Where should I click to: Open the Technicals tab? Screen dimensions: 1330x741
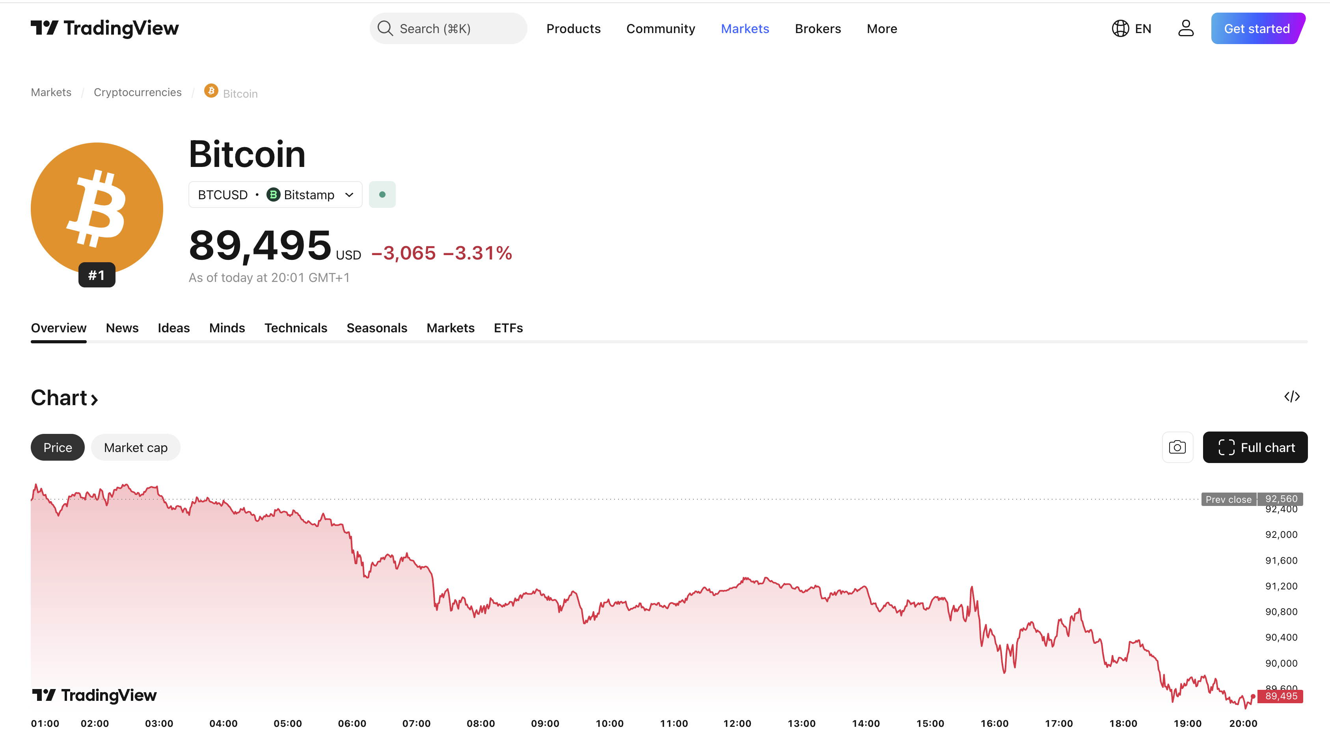[295, 328]
